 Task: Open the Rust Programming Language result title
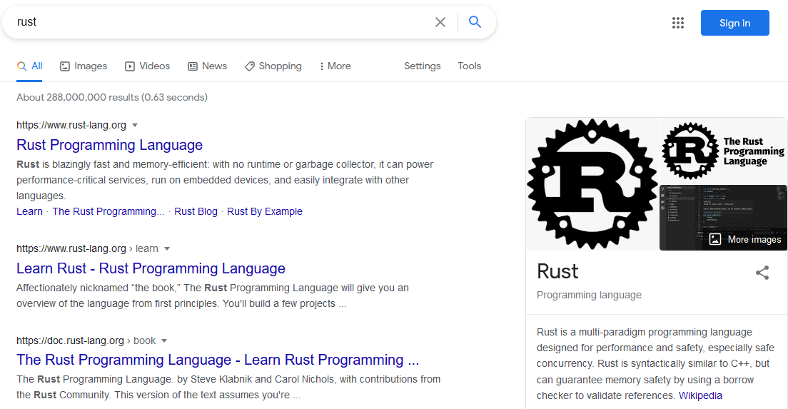pyautogui.click(x=109, y=145)
